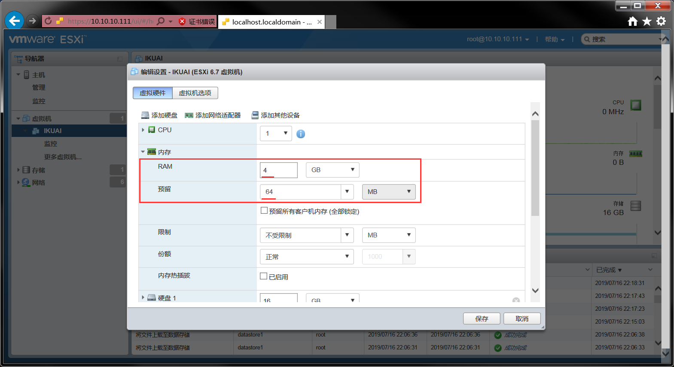
Task: Select 更多虚拟机... in the navigator
Action: coord(63,157)
